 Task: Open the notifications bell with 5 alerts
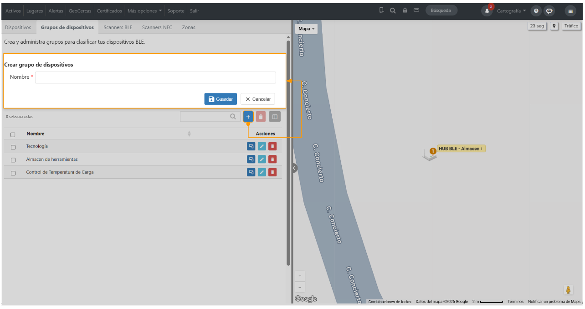[x=487, y=11]
